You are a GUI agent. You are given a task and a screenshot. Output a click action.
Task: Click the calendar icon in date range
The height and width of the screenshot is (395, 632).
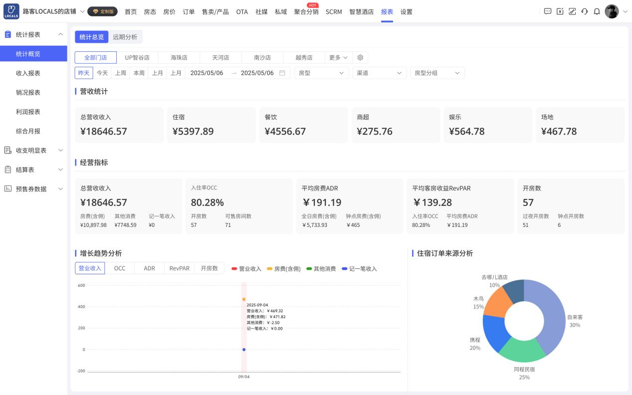[282, 73]
